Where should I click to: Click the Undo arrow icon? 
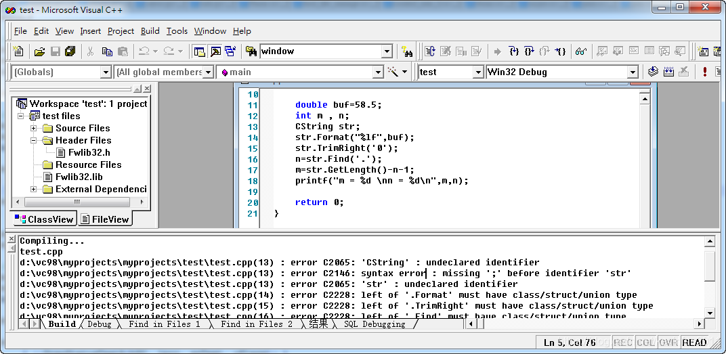click(x=144, y=51)
